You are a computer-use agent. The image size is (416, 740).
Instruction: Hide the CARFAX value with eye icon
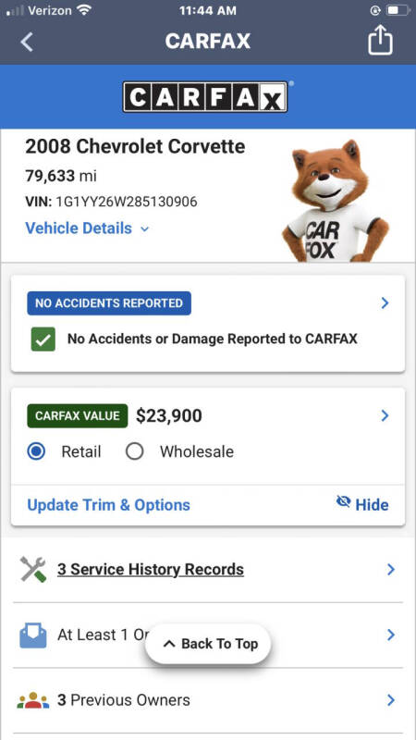(x=362, y=504)
